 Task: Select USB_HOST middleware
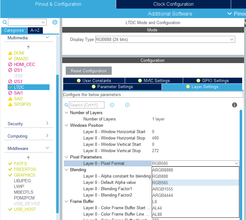coord(25,209)
